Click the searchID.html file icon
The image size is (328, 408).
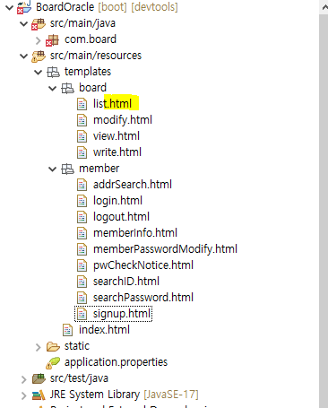coord(82,282)
